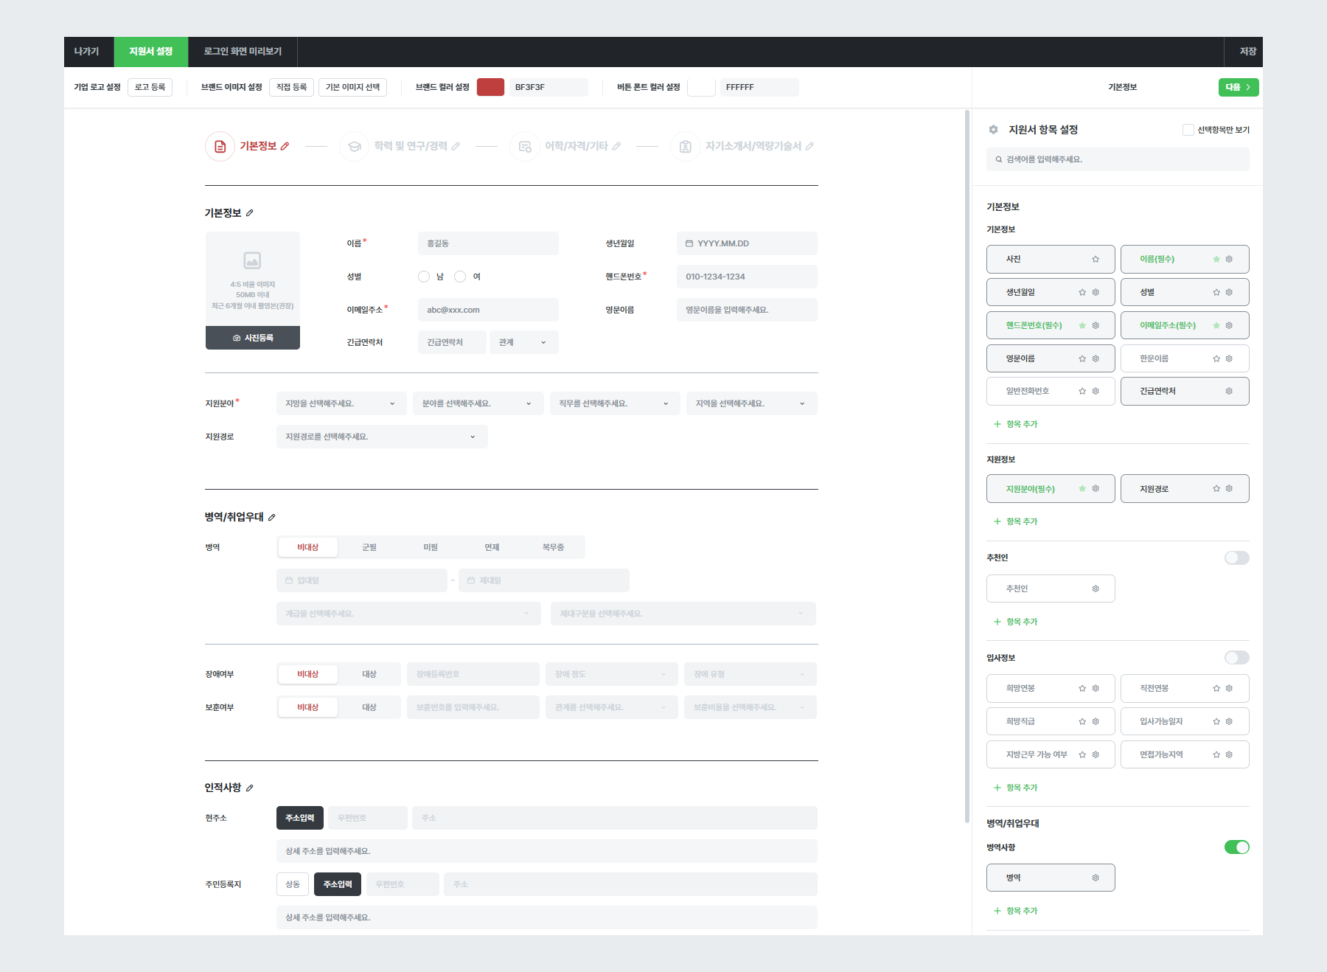Open the 지망을 선택해주세요 dropdown
This screenshot has height=972, width=1327.
pyautogui.click(x=341, y=403)
